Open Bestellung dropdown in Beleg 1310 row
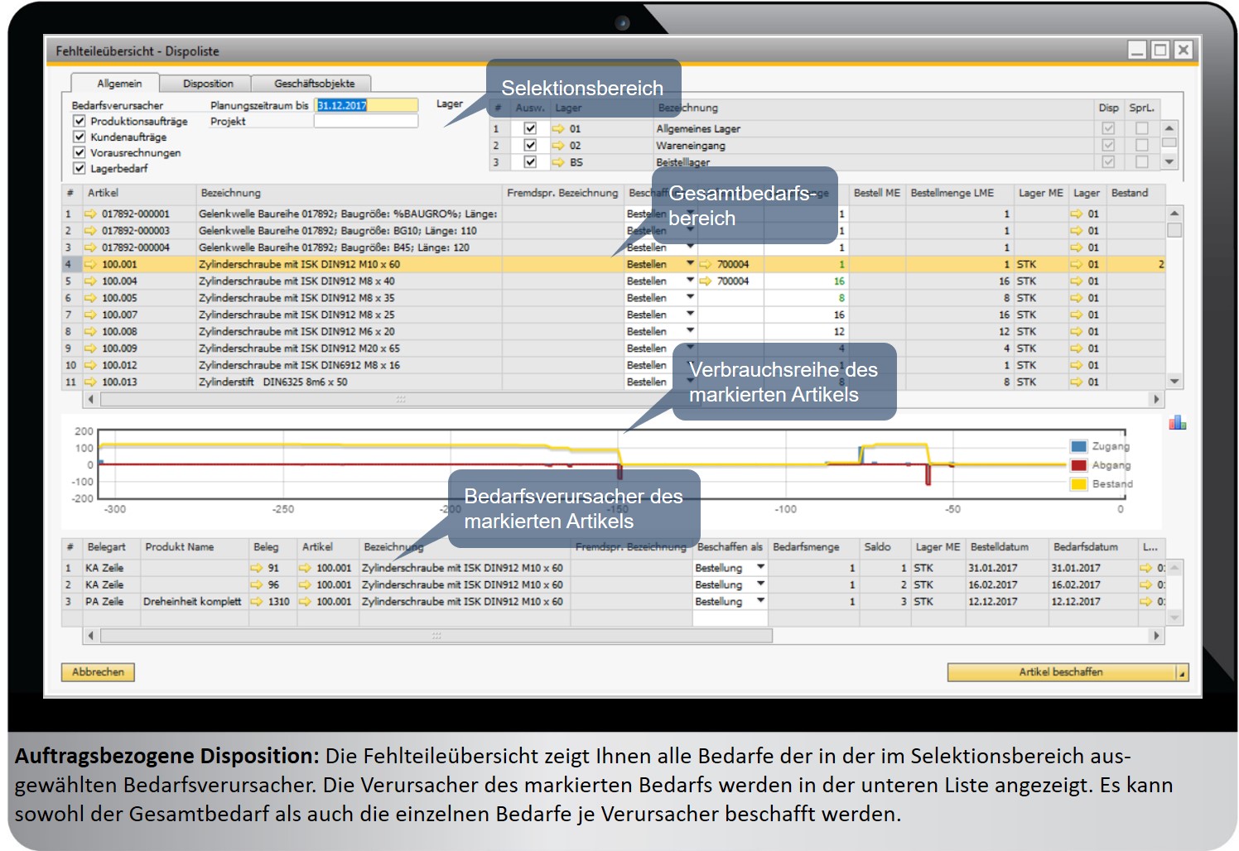The height and width of the screenshot is (851, 1239). (x=760, y=601)
